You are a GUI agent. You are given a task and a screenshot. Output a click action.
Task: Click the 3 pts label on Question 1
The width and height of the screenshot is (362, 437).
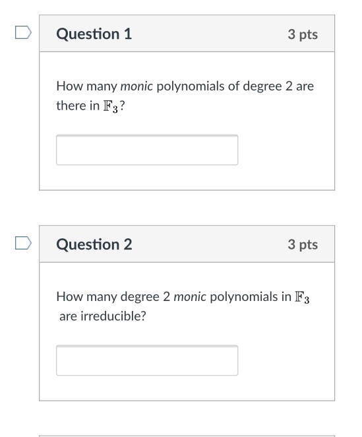303,34
